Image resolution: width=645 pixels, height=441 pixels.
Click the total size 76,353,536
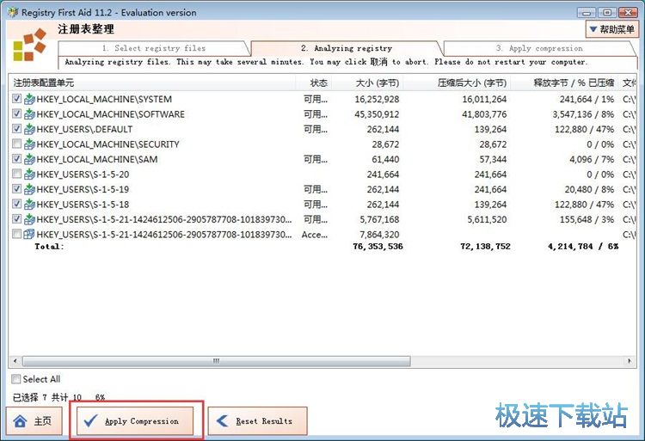pyautogui.click(x=378, y=247)
